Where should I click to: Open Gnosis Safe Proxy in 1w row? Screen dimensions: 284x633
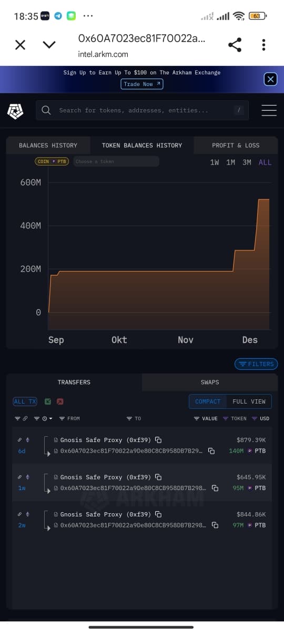click(x=106, y=477)
